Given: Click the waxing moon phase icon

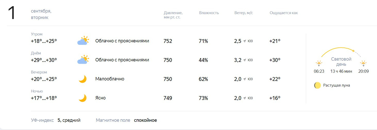Looking at the screenshot, I should pos(317,85).
